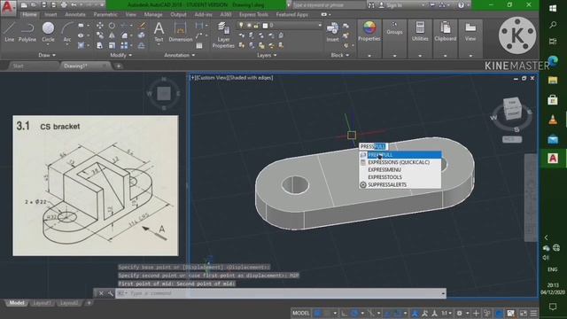Open the Parametric ribbon tab
This screenshot has width=567, height=319.
105,14
